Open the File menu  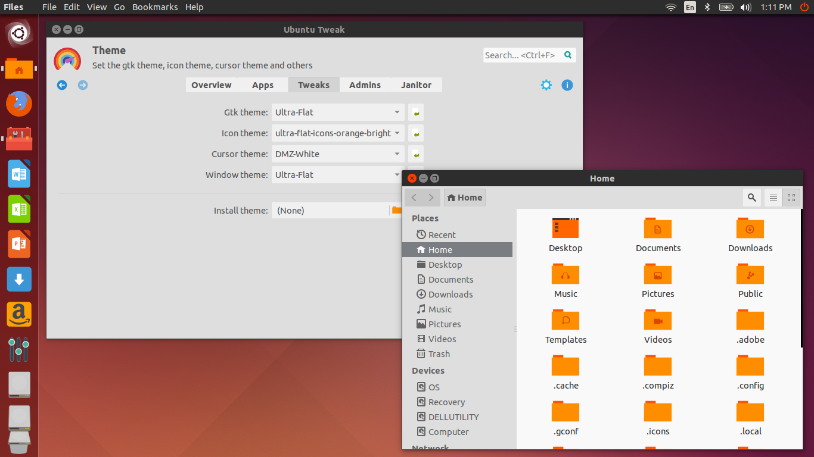click(49, 7)
